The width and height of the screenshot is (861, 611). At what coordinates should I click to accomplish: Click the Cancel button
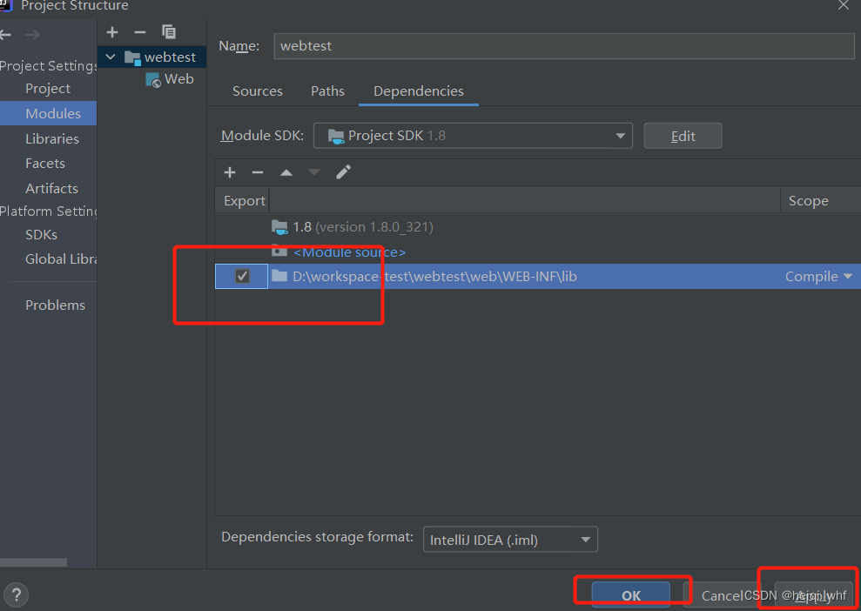click(722, 595)
